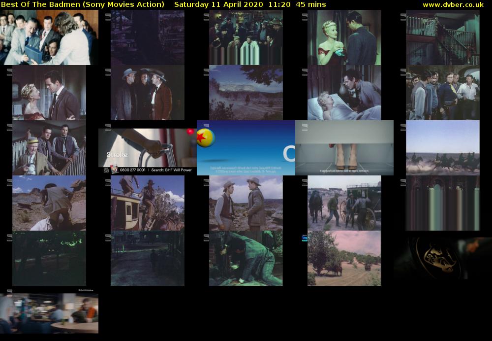
Task: Open the Stroke advert thumbnail with walking frame
Action: coord(148,151)
